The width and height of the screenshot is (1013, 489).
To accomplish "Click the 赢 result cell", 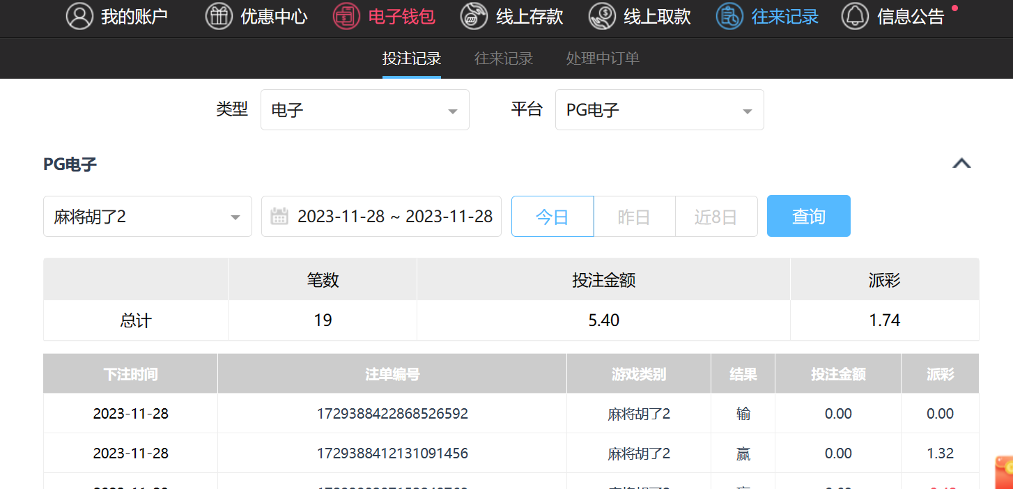I will tap(743, 453).
